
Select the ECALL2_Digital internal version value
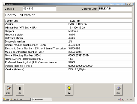pos(77,69)
